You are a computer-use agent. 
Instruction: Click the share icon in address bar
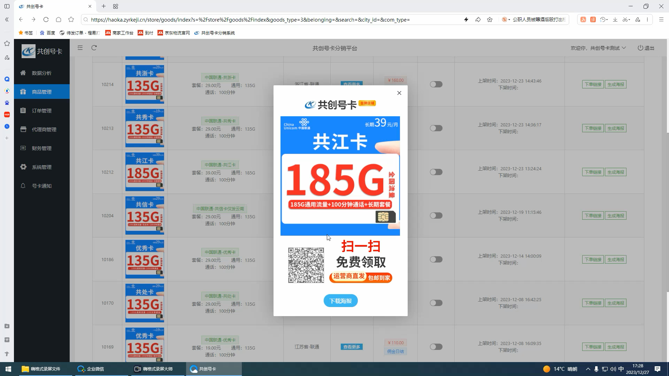(x=478, y=19)
